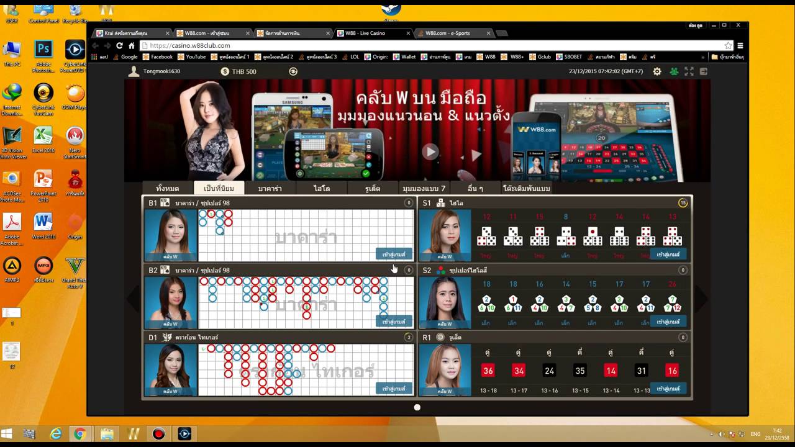Open the AIMP3 desktop icon

[12, 269]
